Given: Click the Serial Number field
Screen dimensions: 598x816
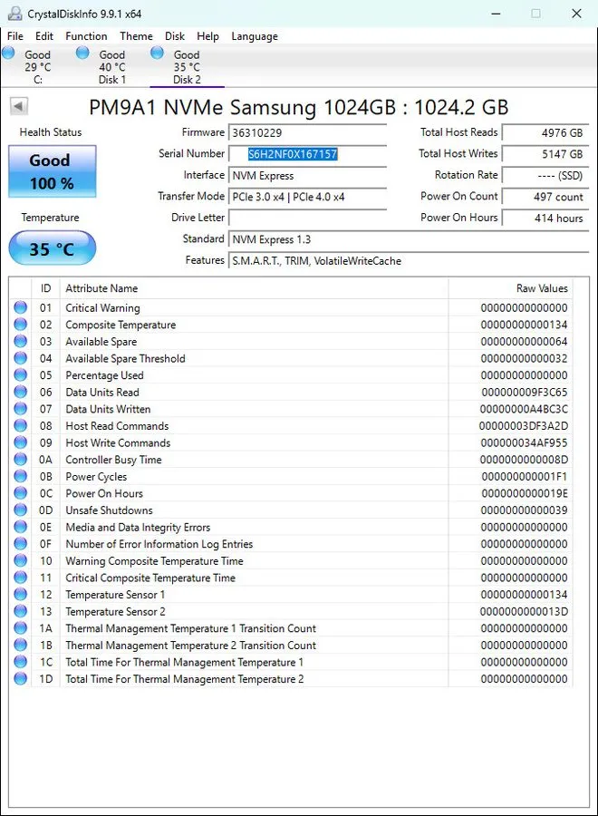Looking at the screenshot, I should pyautogui.click(x=307, y=154).
